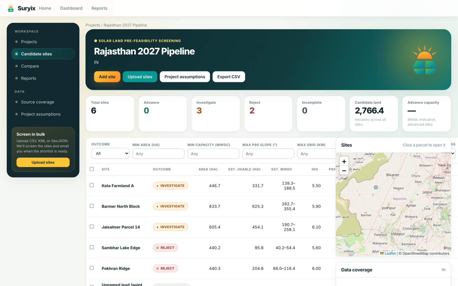Open the Outcome filter dropdown
Viewport: 458px width, 286px height.
click(110, 154)
